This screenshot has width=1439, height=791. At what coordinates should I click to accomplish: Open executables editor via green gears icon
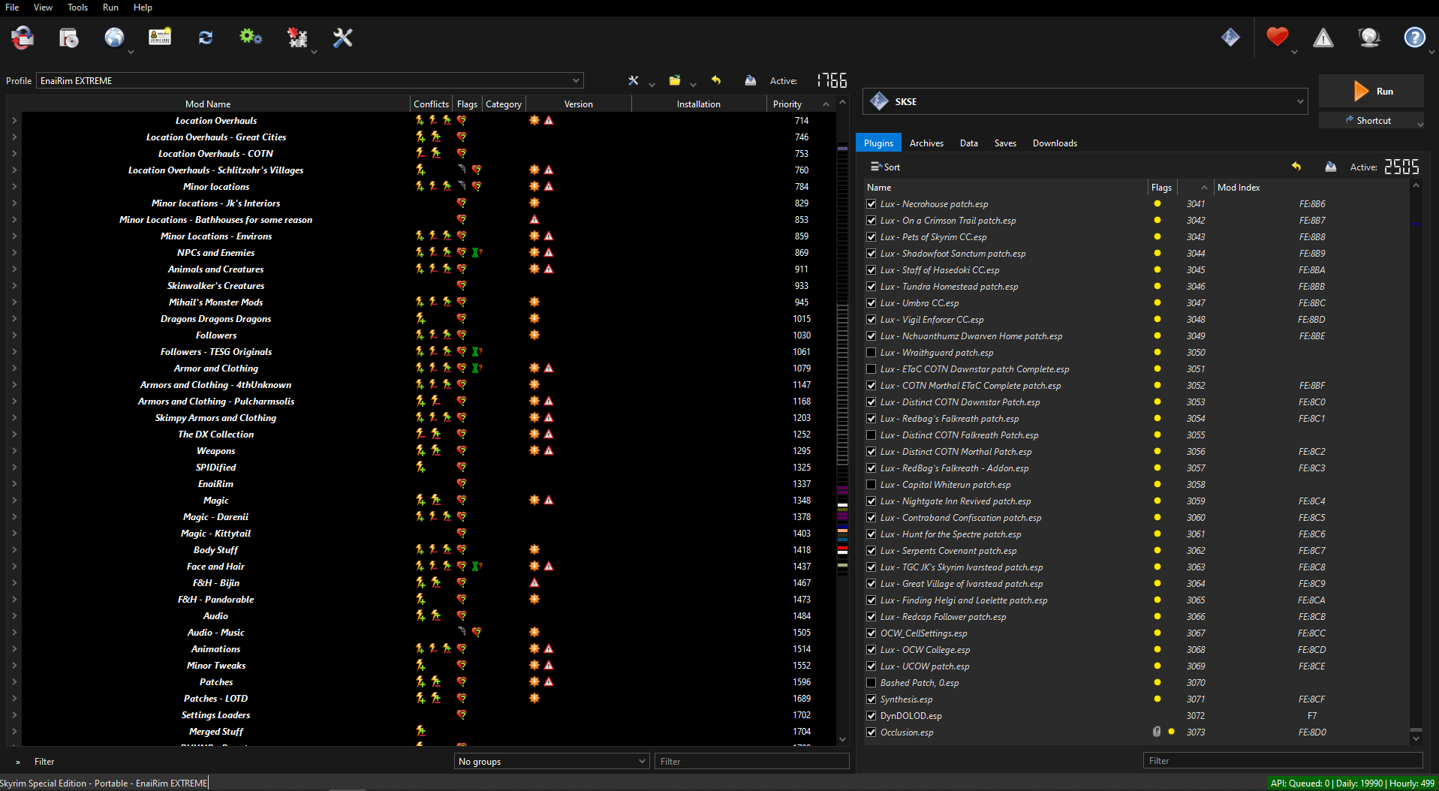tap(251, 38)
